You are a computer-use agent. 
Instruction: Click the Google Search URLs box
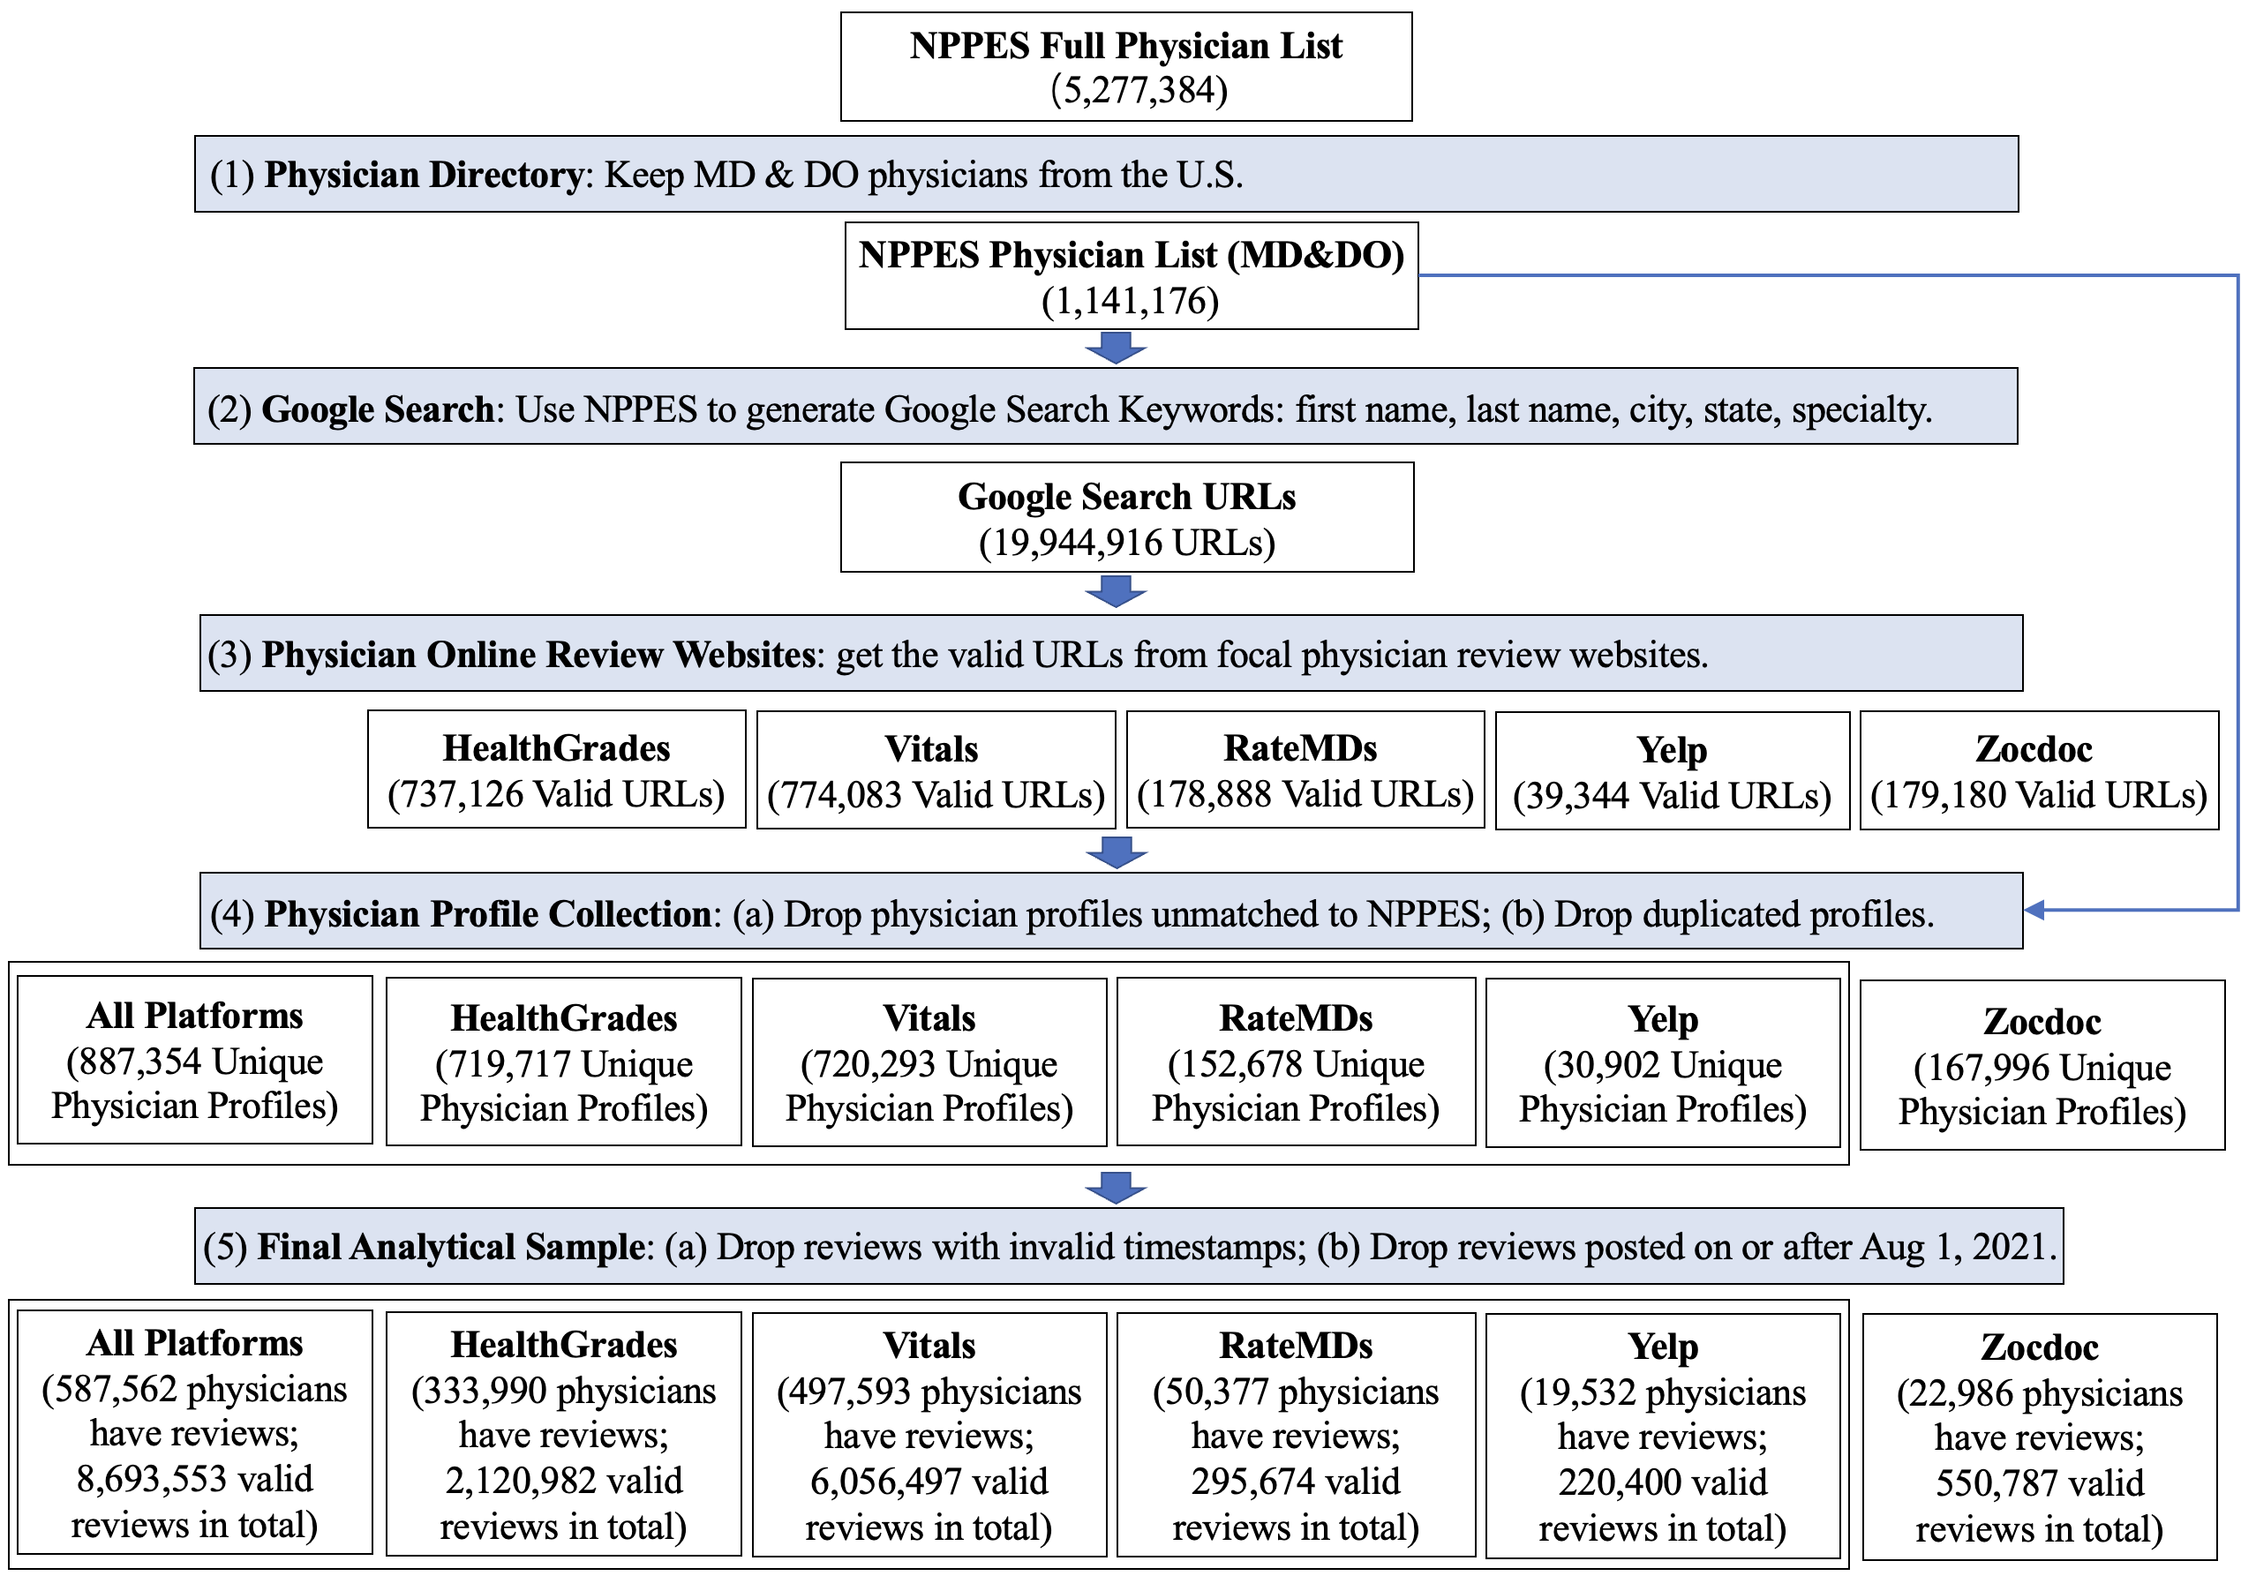pos(1127,517)
